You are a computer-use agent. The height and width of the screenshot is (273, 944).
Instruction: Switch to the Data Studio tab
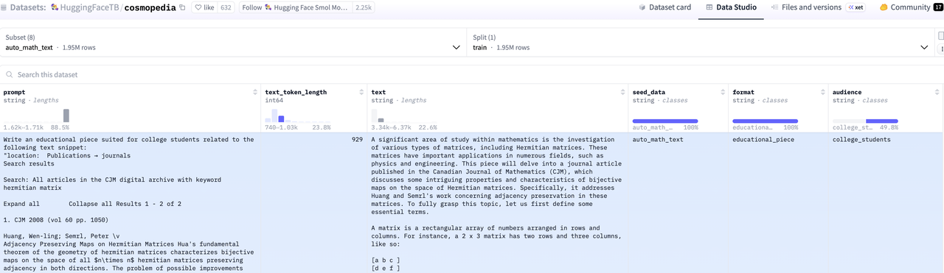pos(731,7)
